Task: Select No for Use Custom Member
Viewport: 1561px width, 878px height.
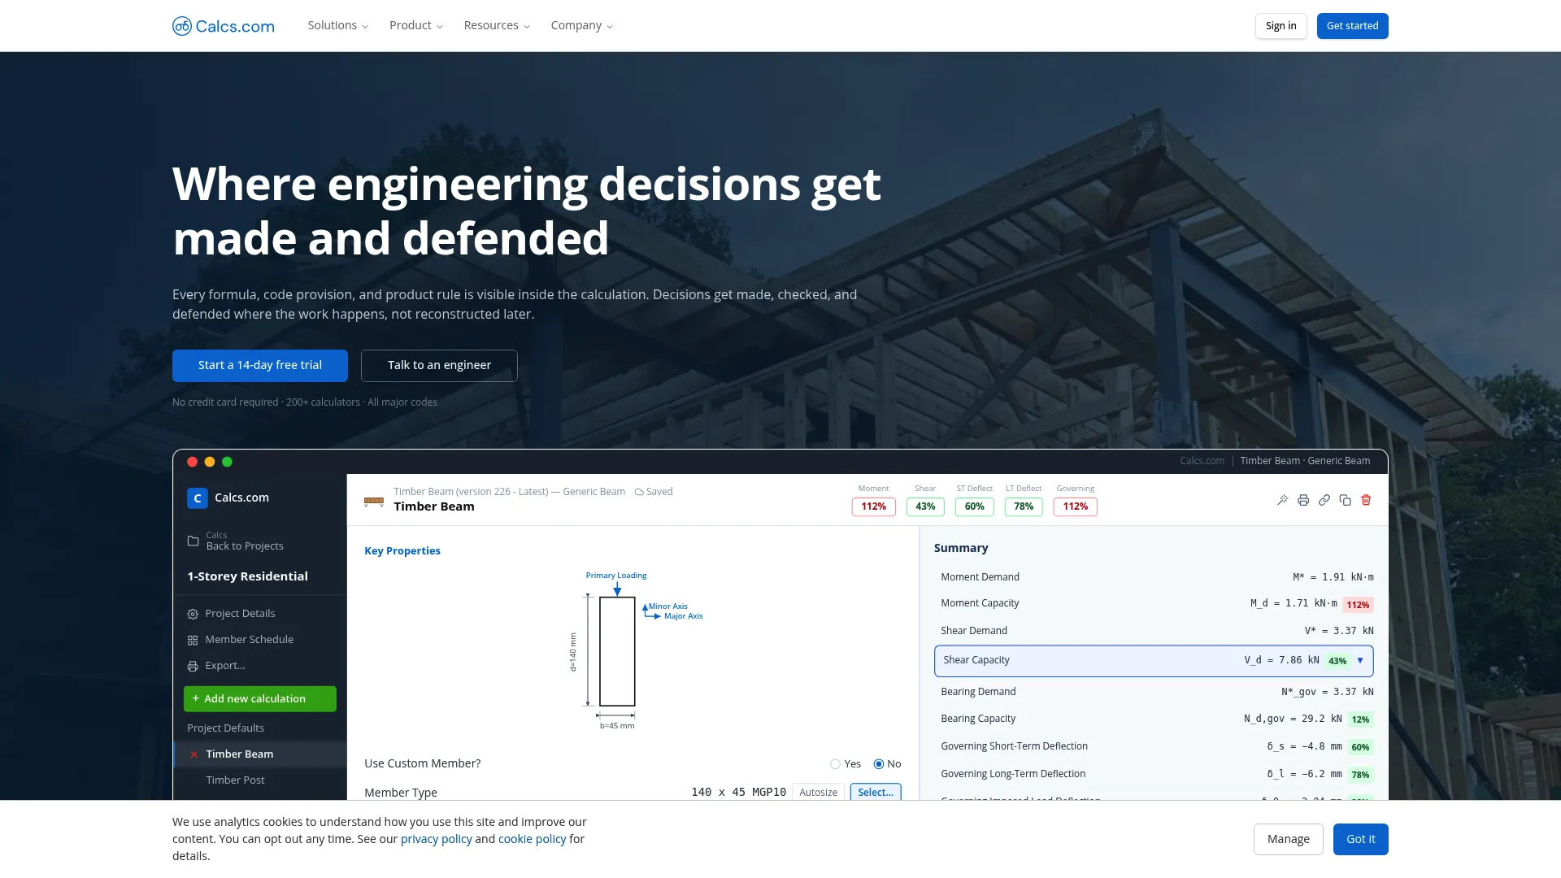Action: tap(879, 764)
